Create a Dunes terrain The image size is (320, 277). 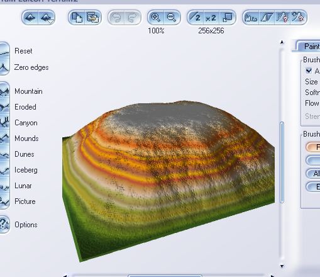[4, 154]
